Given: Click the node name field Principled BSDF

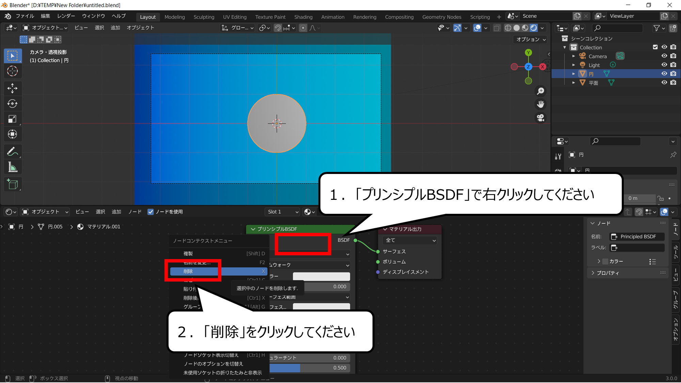Looking at the screenshot, I should coord(637,237).
